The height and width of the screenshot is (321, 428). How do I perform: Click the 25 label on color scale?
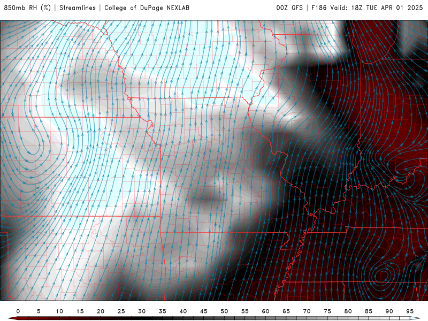(x=121, y=311)
